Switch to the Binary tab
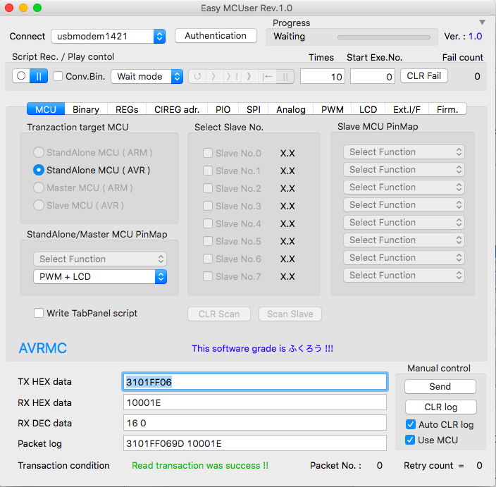 pyautogui.click(x=86, y=109)
